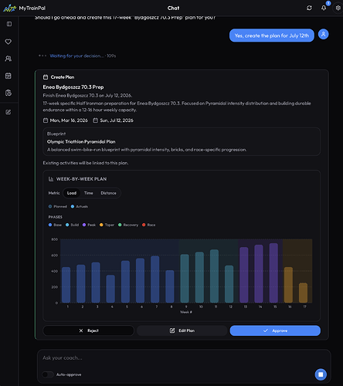343x386 pixels.
Task: Click the Build phase legend swatch
Action: [67, 225]
